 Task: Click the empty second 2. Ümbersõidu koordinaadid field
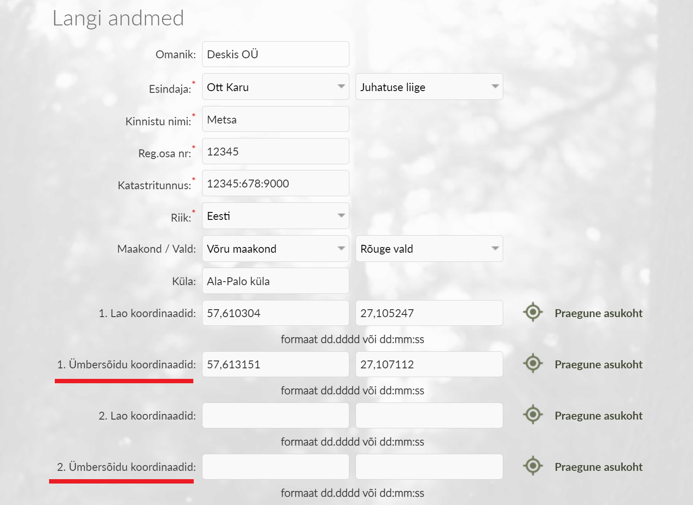429,466
